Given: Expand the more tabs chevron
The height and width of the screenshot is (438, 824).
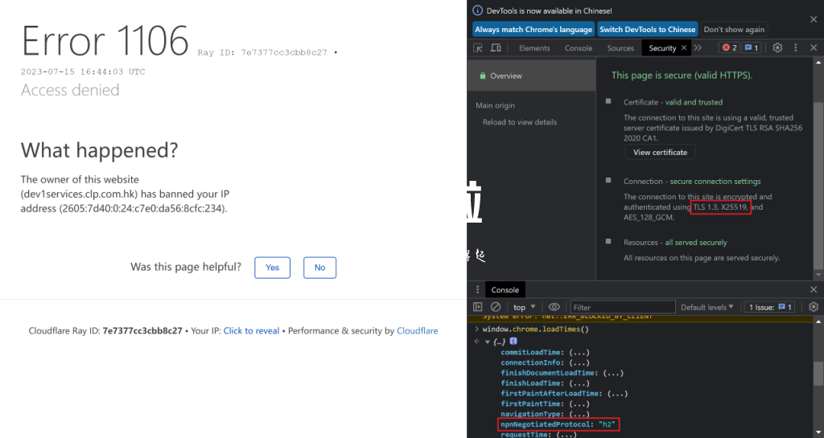Looking at the screenshot, I should [698, 48].
